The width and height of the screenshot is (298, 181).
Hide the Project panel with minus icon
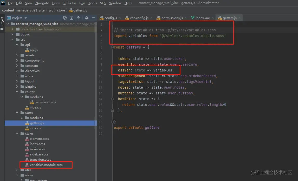[94, 18]
